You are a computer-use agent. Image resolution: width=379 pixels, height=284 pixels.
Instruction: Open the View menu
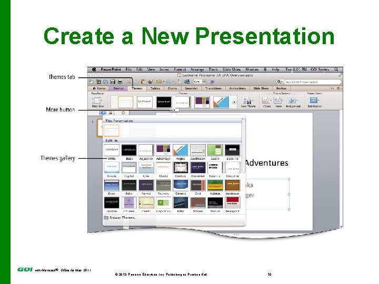pyautogui.click(x=151, y=69)
